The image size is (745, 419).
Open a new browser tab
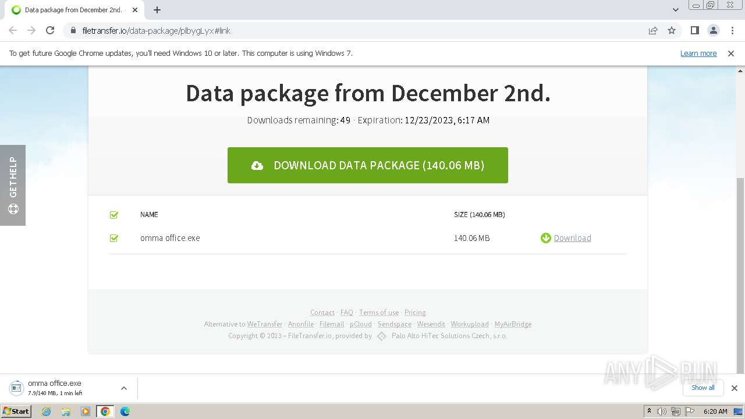[157, 10]
